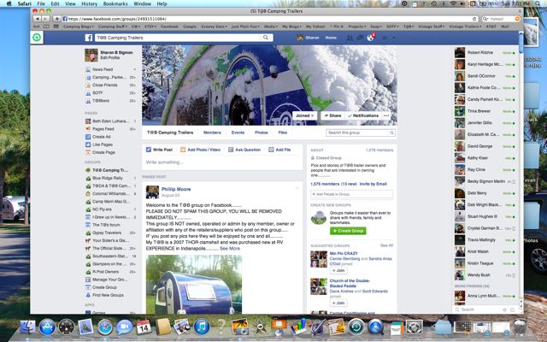Click the Write Post pencil icon
Screen dimensions: 547x342
(x=149, y=150)
